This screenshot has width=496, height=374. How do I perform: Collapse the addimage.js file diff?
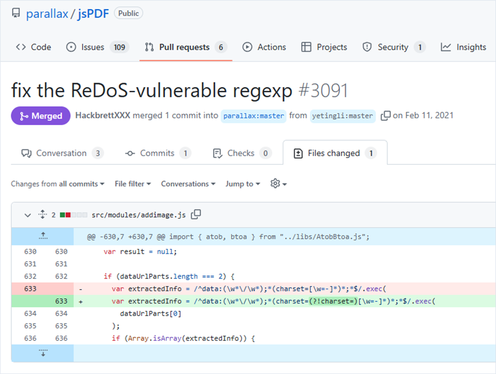point(28,215)
